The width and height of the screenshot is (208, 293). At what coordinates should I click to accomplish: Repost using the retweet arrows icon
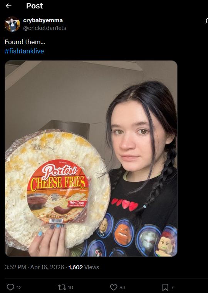click(x=61, y=287)
